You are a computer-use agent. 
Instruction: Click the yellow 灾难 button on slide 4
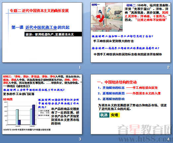(115, 115)
